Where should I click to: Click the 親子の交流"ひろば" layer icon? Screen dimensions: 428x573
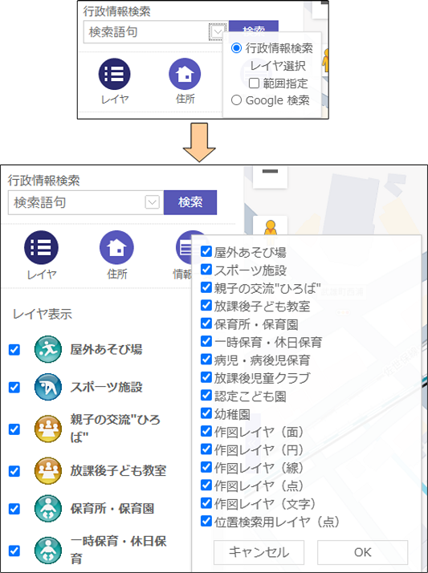pos(48,429)
